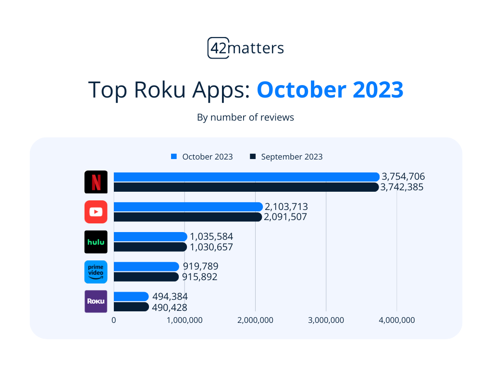
Task: Select Netflix's blue October bar
Action: click(246, 177)
